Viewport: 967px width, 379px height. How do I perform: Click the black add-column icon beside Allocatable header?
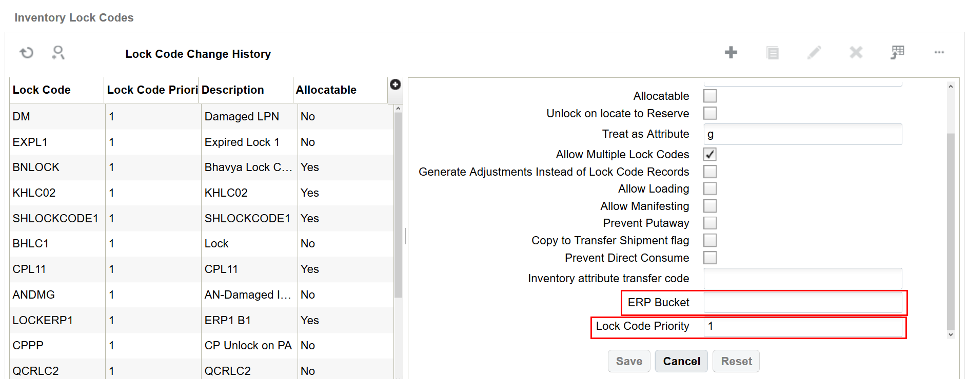coord(395,85)
